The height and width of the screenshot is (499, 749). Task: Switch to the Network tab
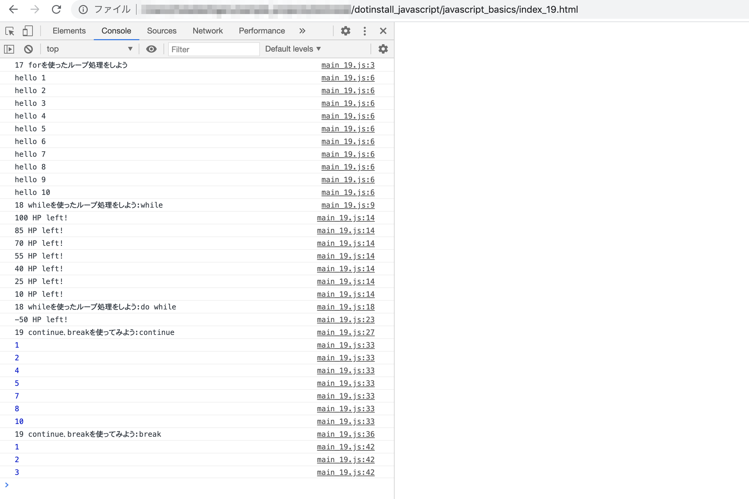tap(207, 31)
